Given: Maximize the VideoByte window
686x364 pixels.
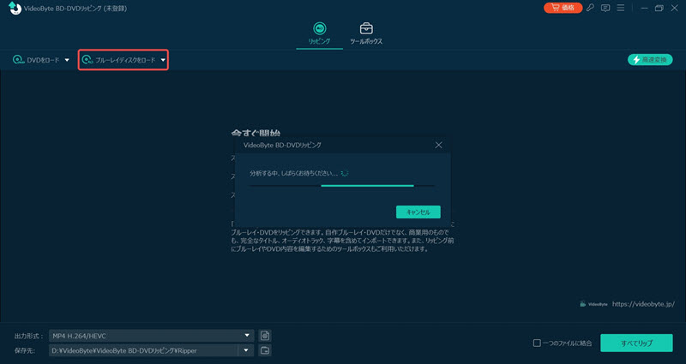Looking at the screenshot, I should [x=659, y=8].
